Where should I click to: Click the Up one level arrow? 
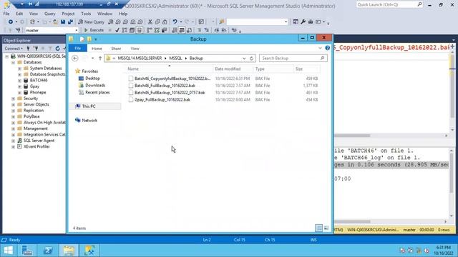[x=100, y=59]
